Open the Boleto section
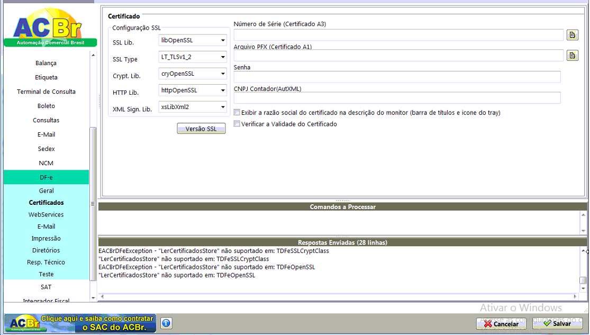590x335 pixels. pos(46,106)
